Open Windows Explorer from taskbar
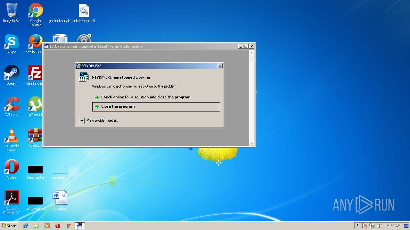The image size is (410, 230). pyautogui.click(x=36, y=226)
